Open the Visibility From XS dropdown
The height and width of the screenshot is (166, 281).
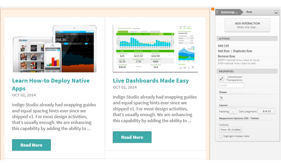pos(231,130)
